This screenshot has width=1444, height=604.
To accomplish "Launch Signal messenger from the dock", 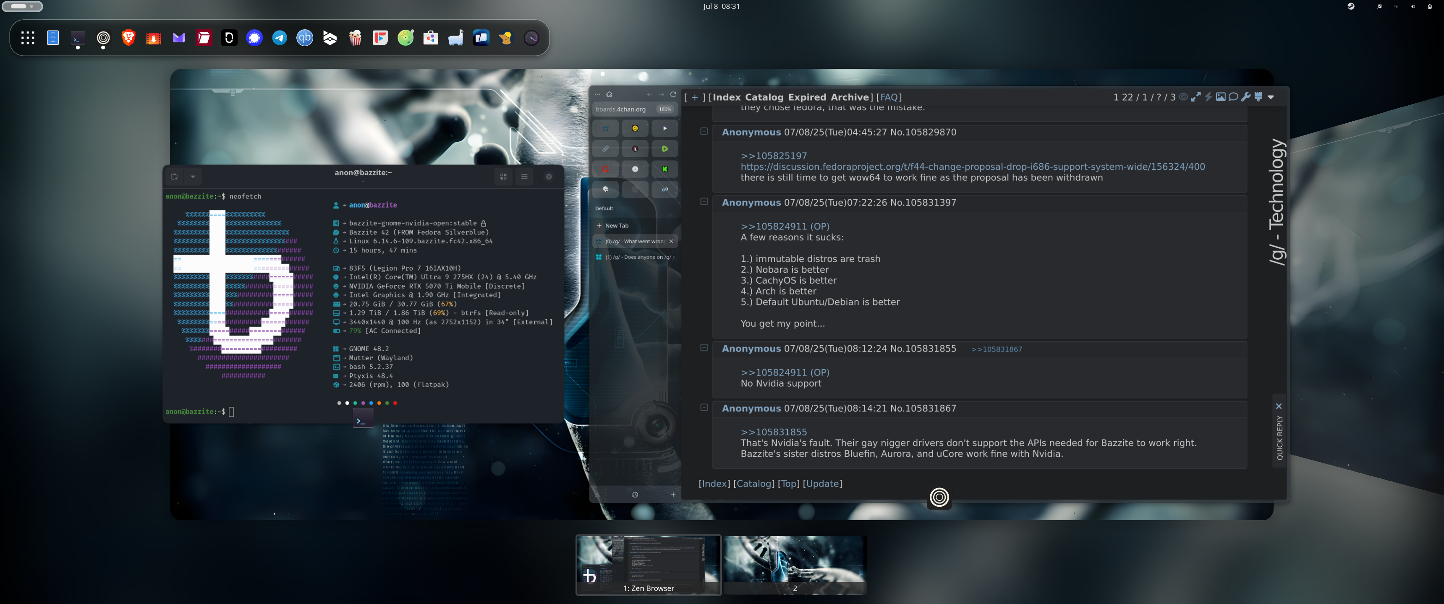I will pos(254,38).
